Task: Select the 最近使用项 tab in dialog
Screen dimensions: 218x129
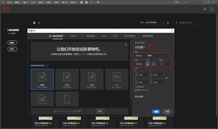Action: 56,36
